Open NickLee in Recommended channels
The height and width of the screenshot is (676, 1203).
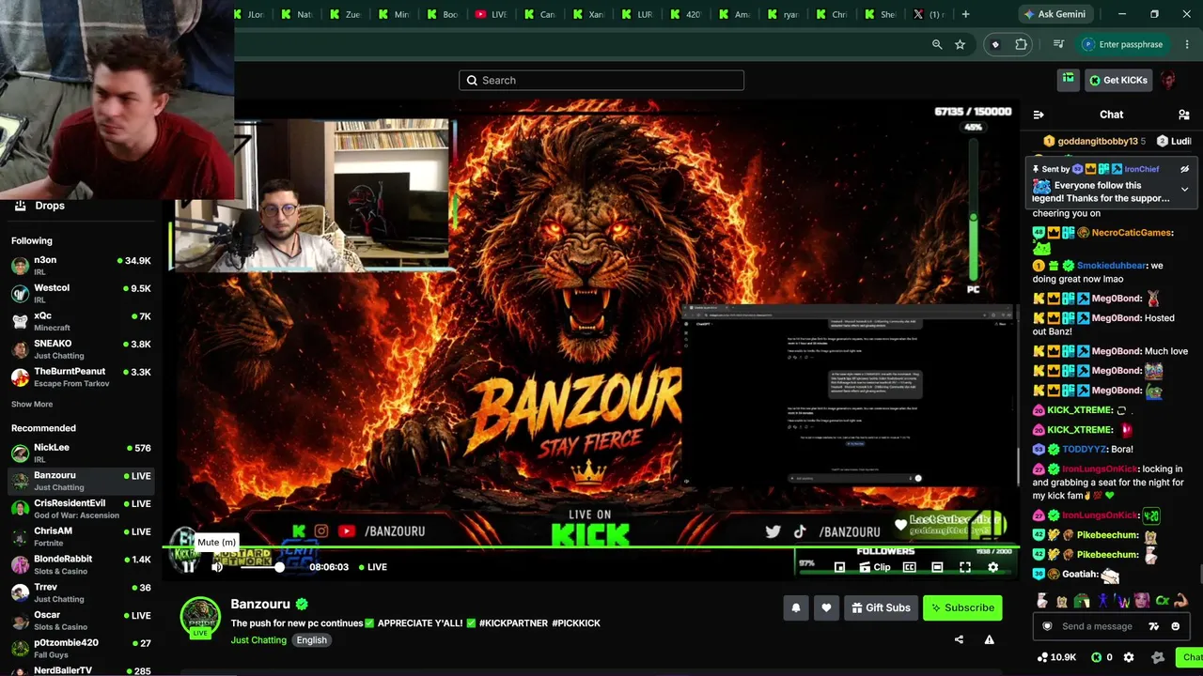(81, 453)
